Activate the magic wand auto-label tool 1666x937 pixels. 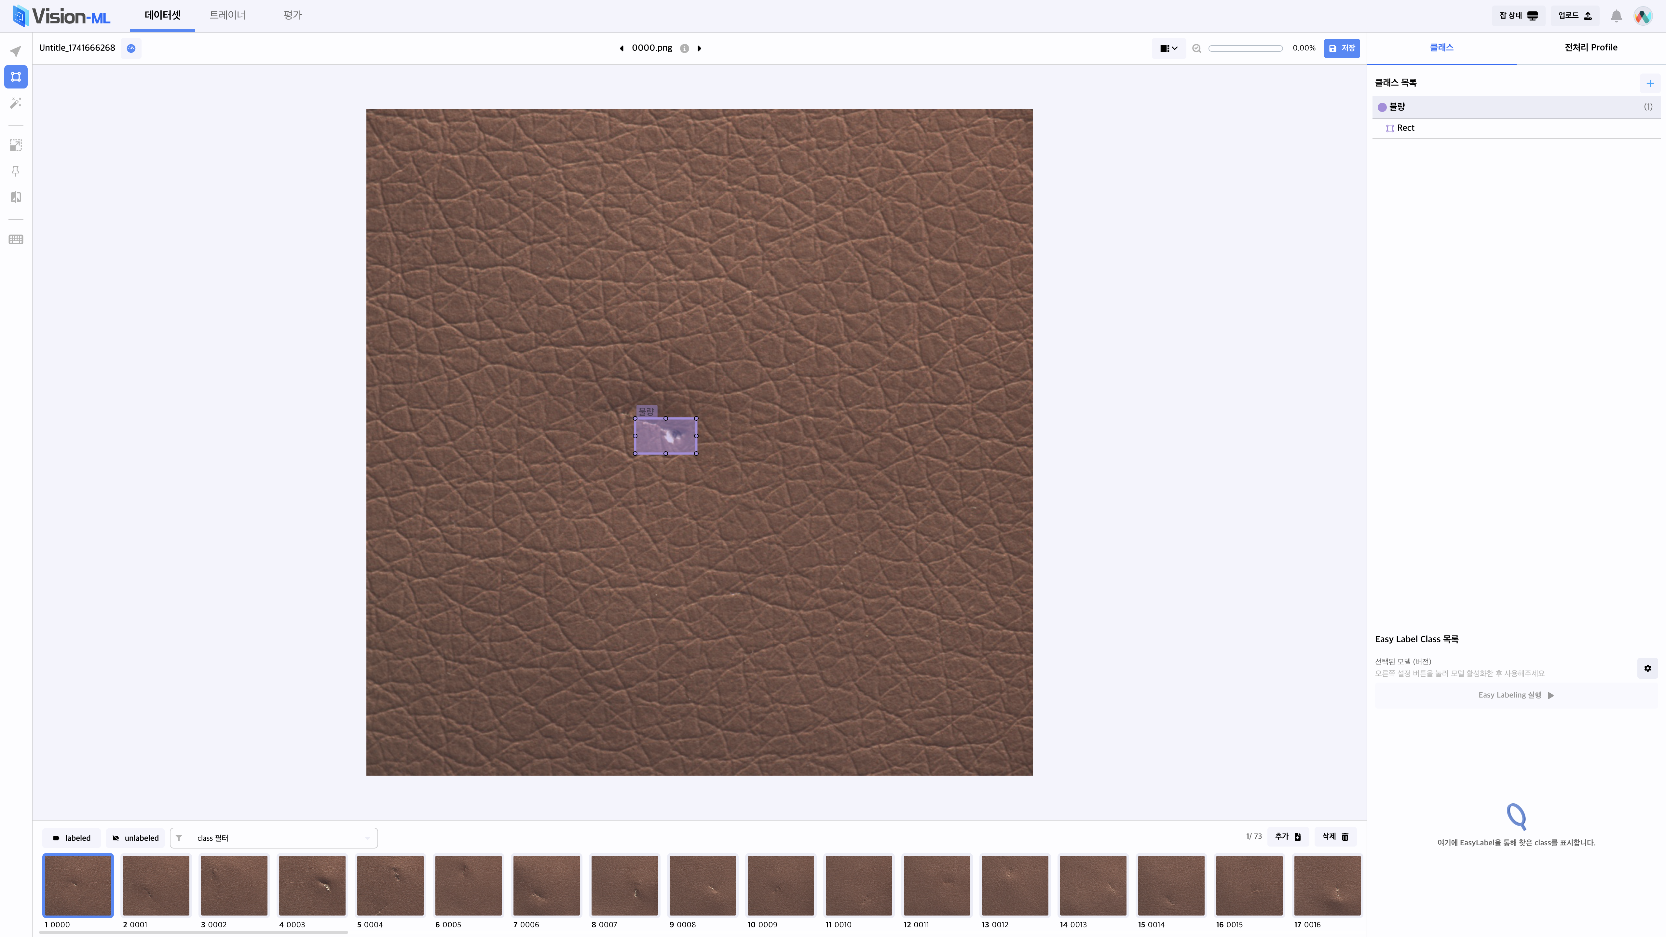coord(16,103)
